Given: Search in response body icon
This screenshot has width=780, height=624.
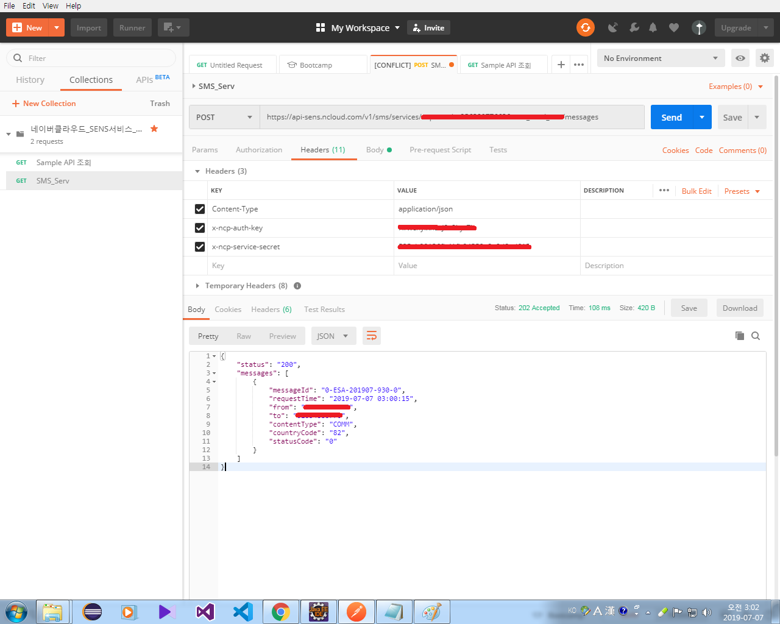Looking at the screenshot, I should [x=756, y=336].
